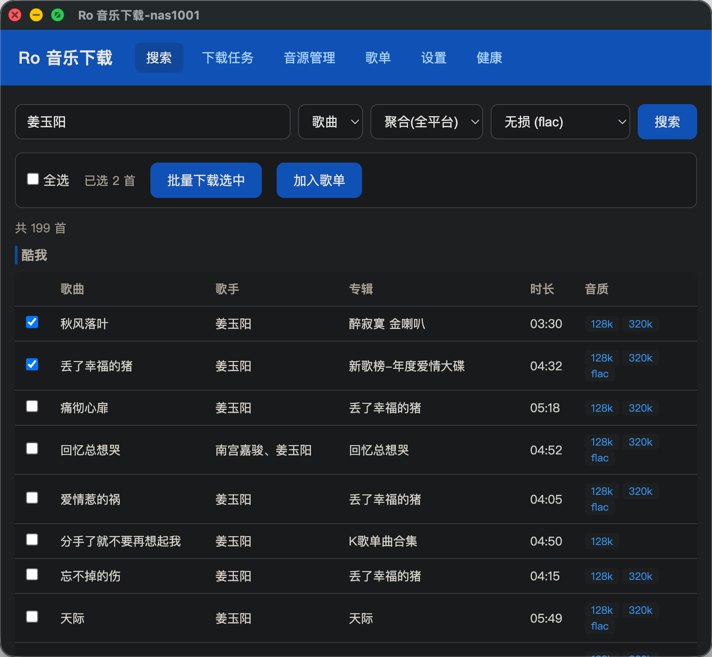Viewport: 712px width, 657px height.
Task: Click 128k tag for 秋风落叶
Action: click(x=602, y=324)
